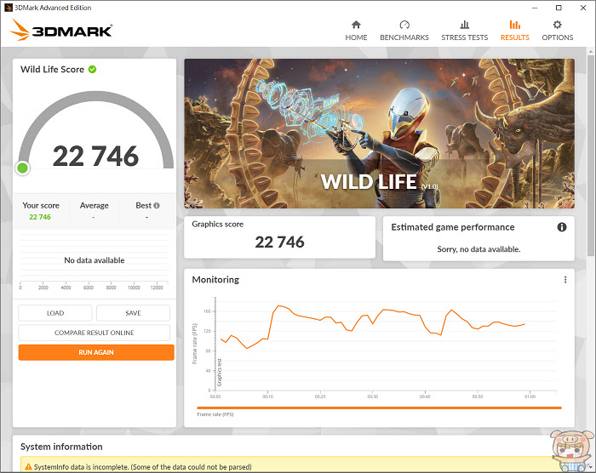Click the Average label
The image size is (596, 473).
[x=95, y=206]
